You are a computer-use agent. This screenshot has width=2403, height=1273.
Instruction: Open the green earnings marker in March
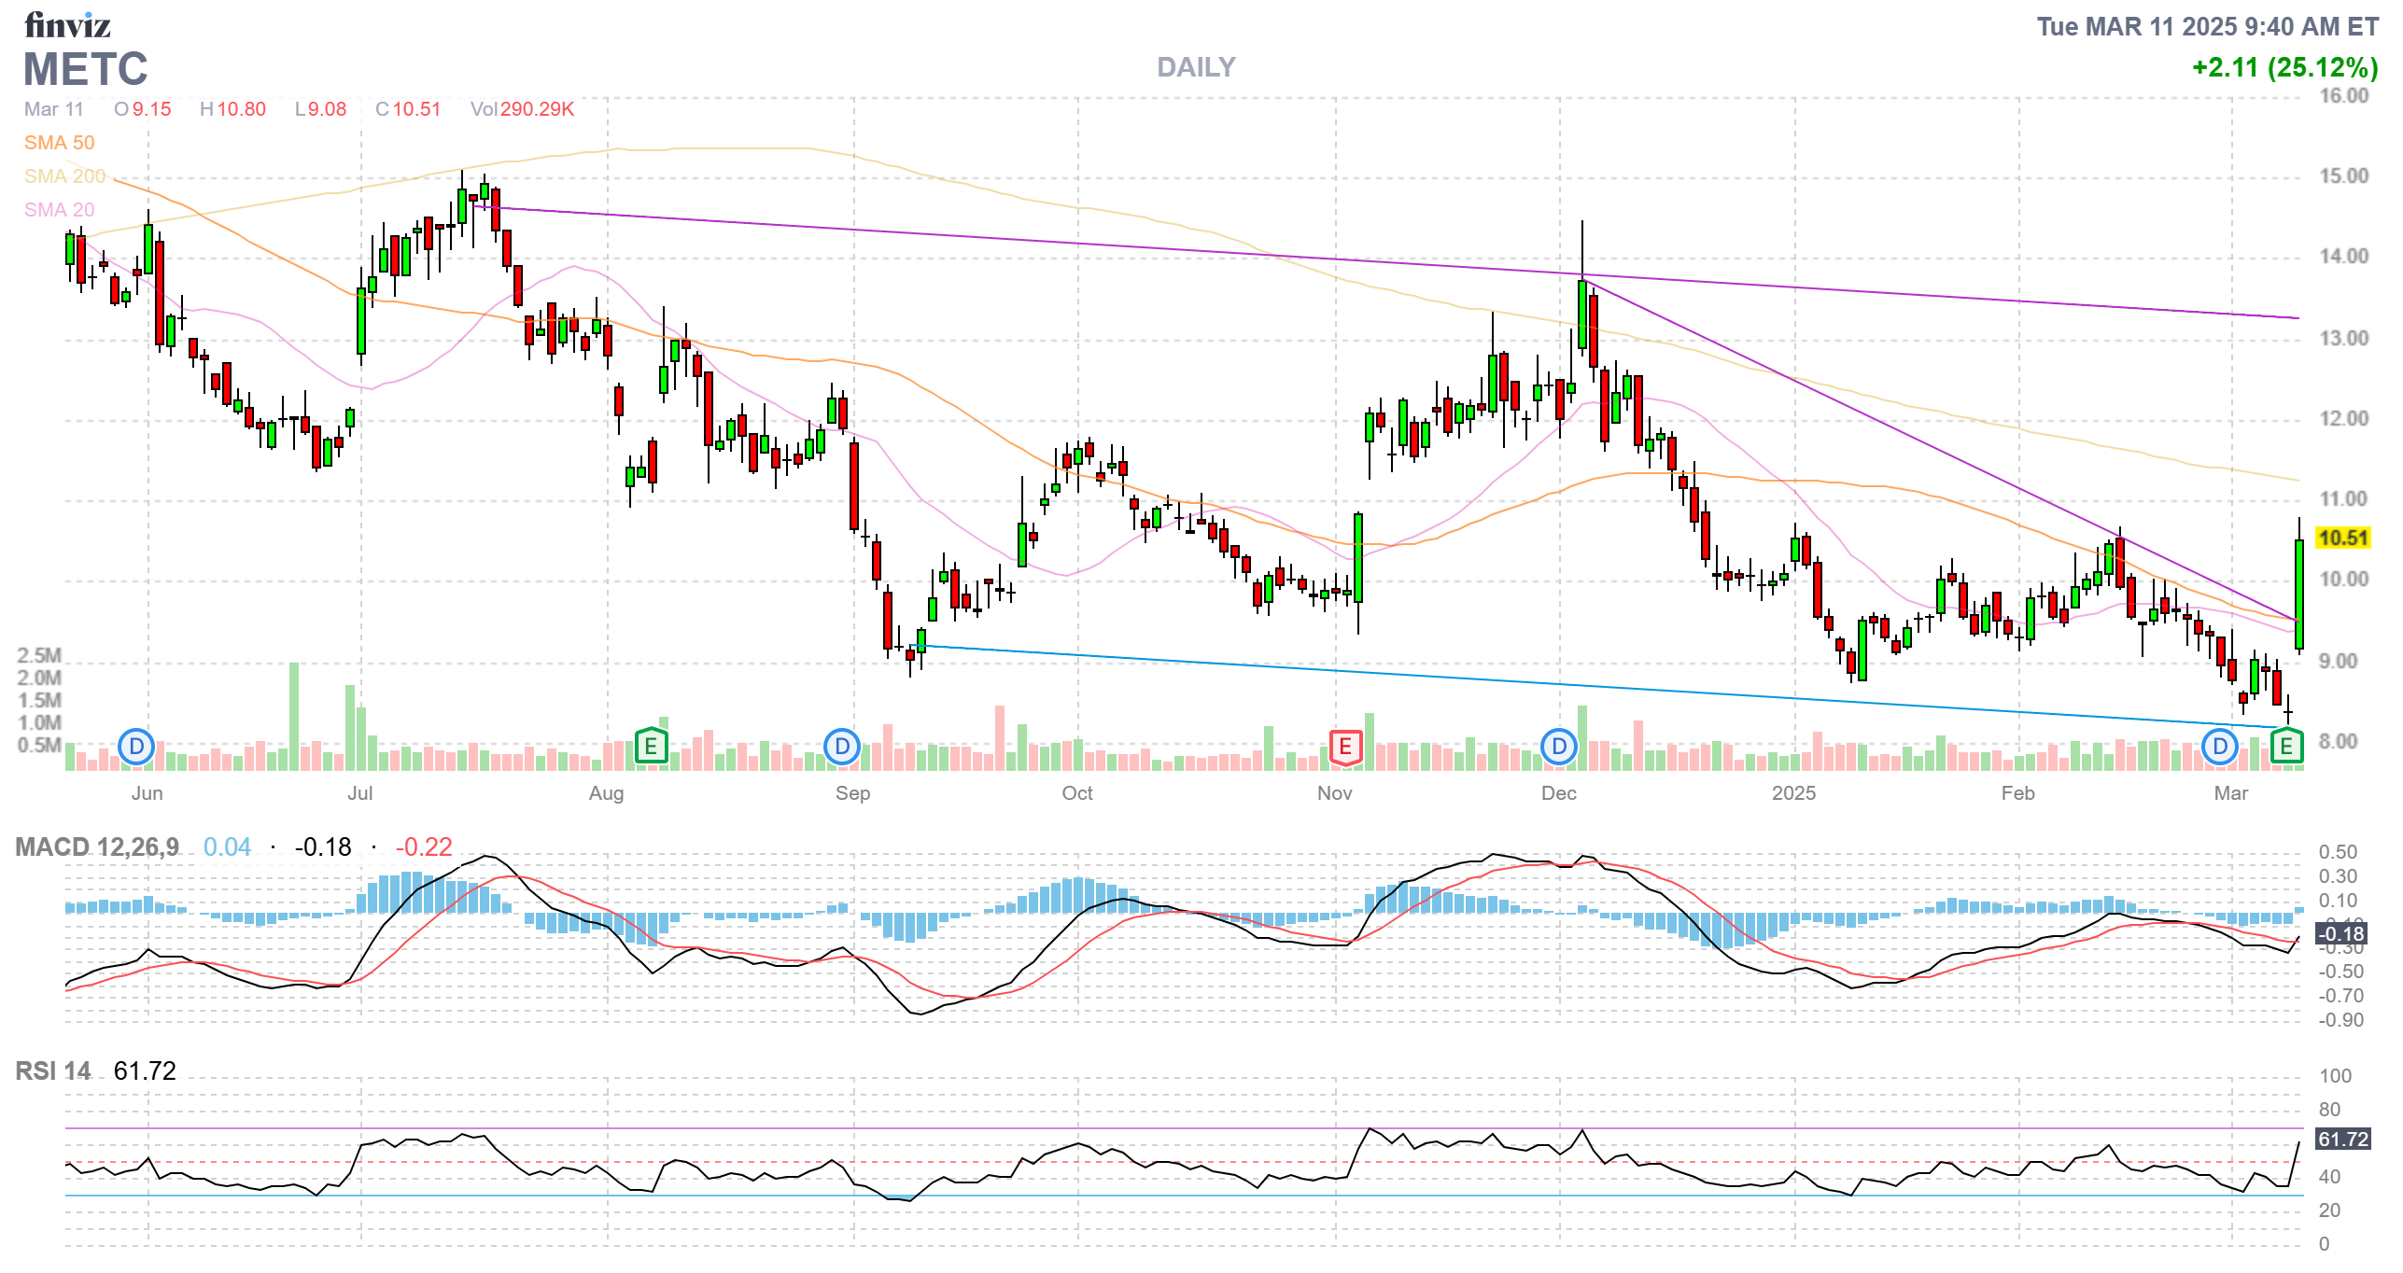click(2286, 747)
